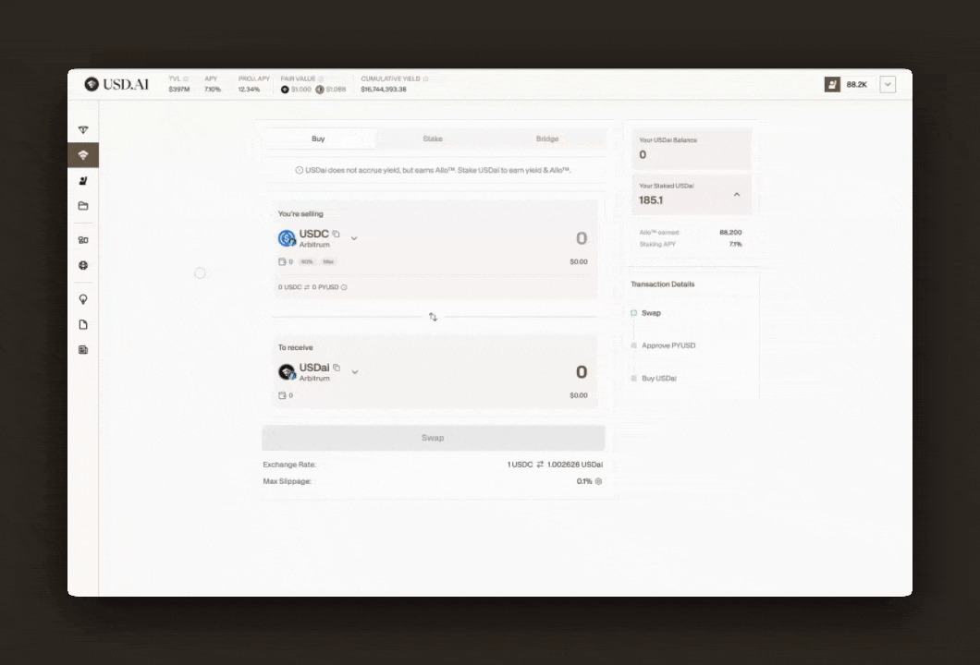Open the diamond icon in the sidebar

click(x=83, y=130)
